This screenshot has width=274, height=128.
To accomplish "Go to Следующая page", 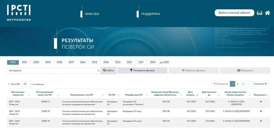I will point(260,84).
